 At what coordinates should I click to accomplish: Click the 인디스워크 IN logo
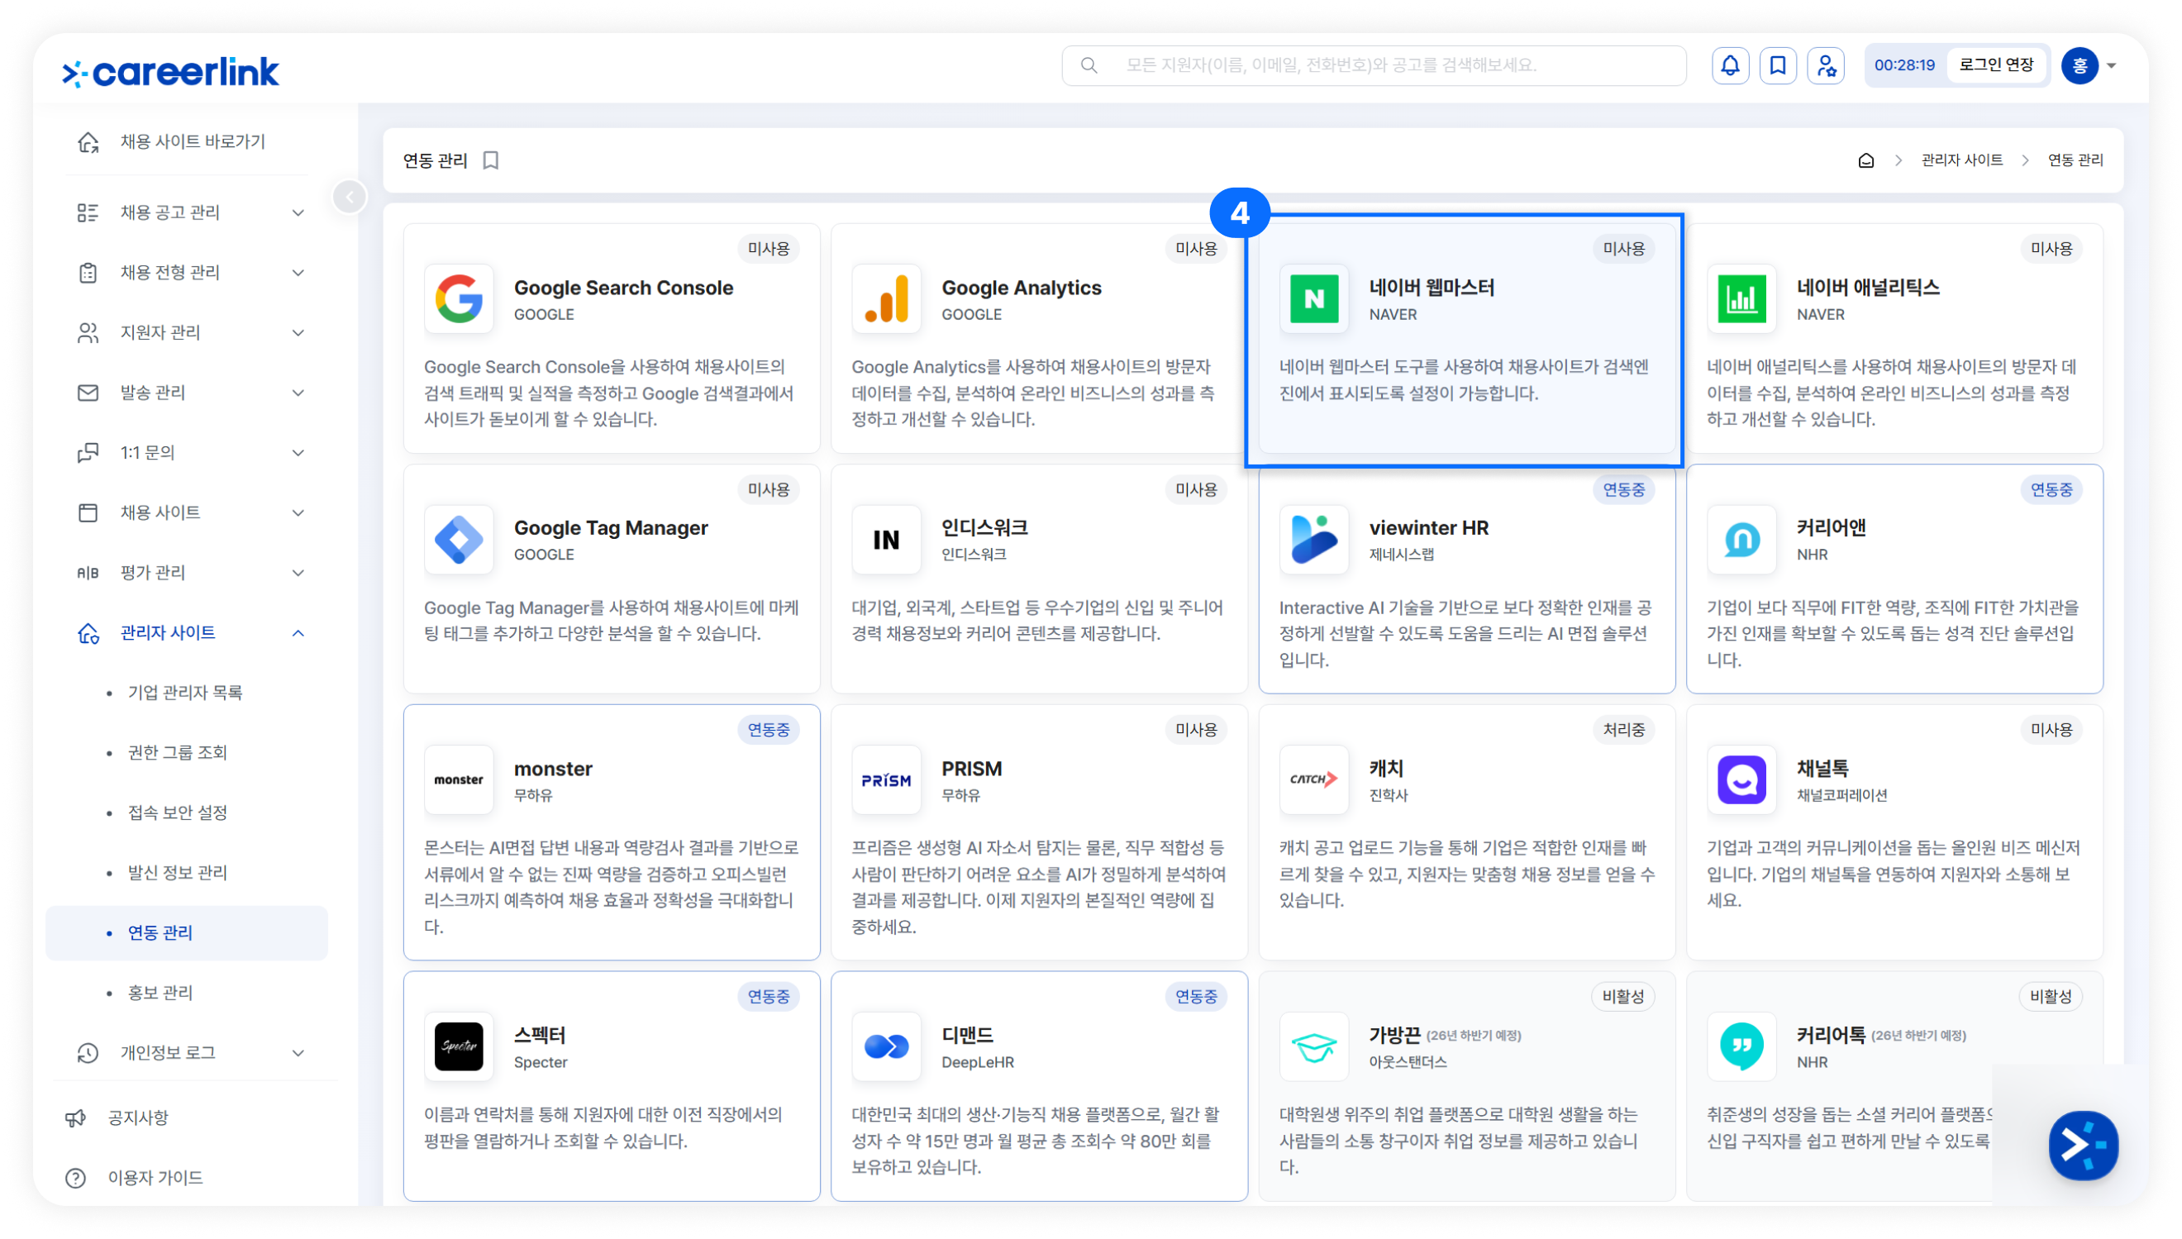(x=886, y=540)
